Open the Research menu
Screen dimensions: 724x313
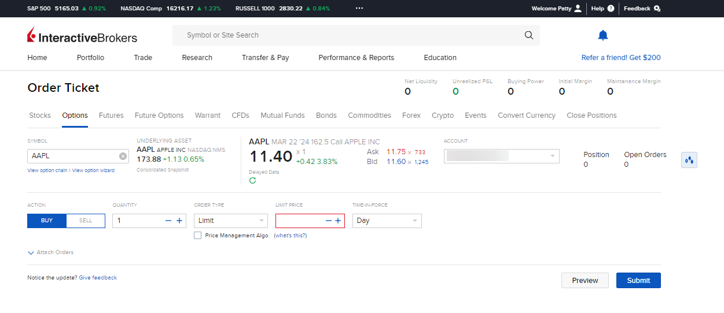pyautogui.click(x=197, y=58)
